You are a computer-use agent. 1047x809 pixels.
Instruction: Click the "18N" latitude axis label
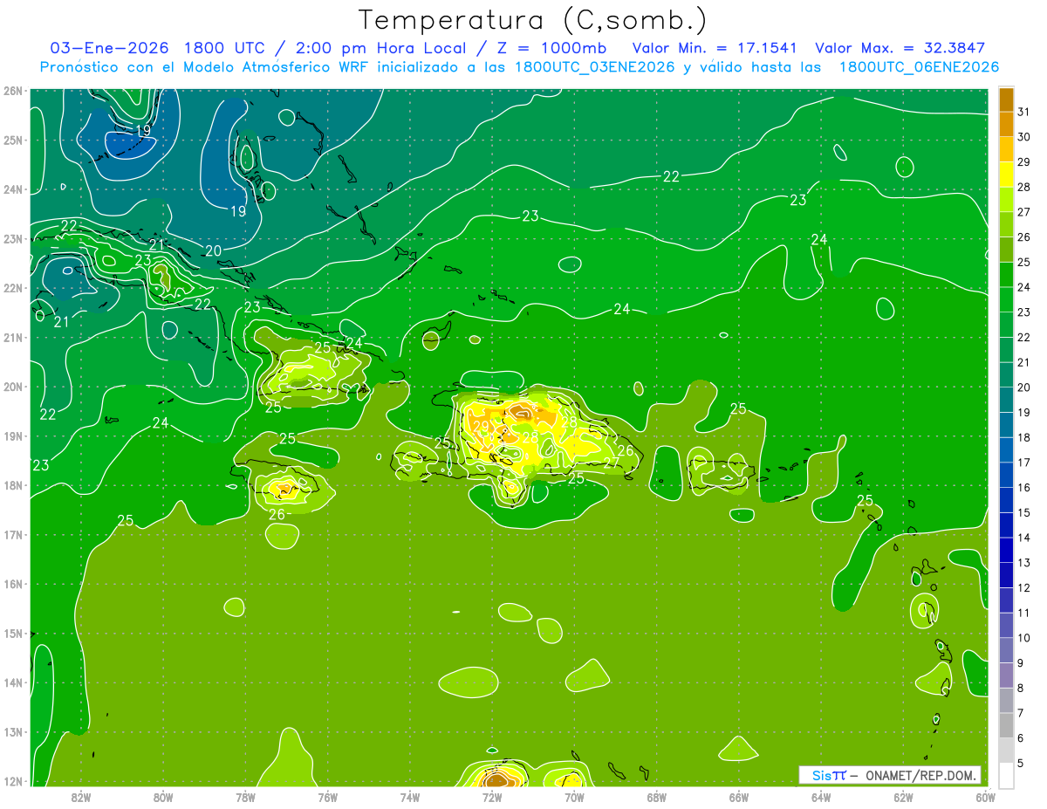(12, 485)
